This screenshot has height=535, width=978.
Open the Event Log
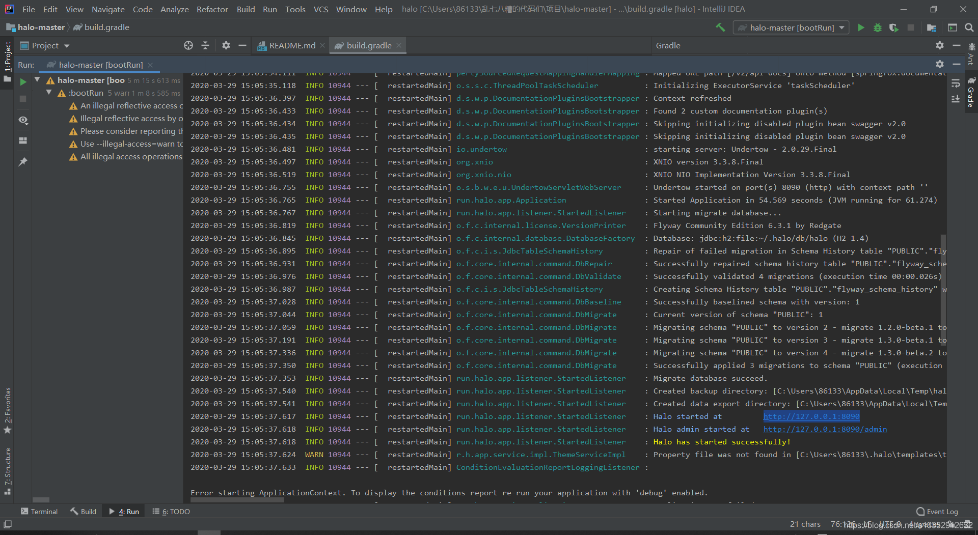coord(937,512)
